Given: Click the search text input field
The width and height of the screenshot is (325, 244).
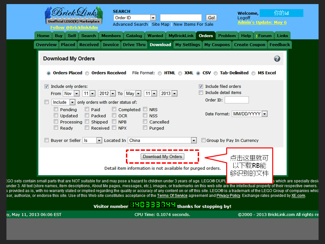Looking at the screenshot, I should [x=181, y=18].
